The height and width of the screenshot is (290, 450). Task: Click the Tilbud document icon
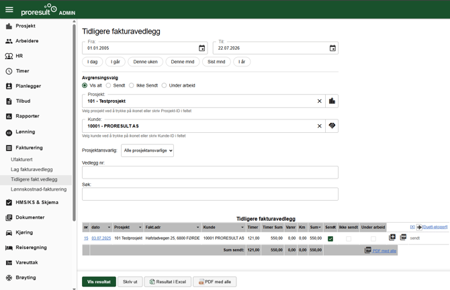[x=9, y=101]
